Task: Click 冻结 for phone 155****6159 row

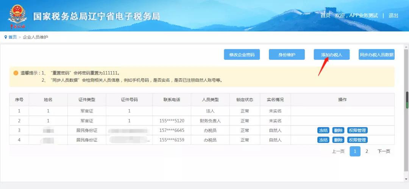Action: (x=323, y=140)
